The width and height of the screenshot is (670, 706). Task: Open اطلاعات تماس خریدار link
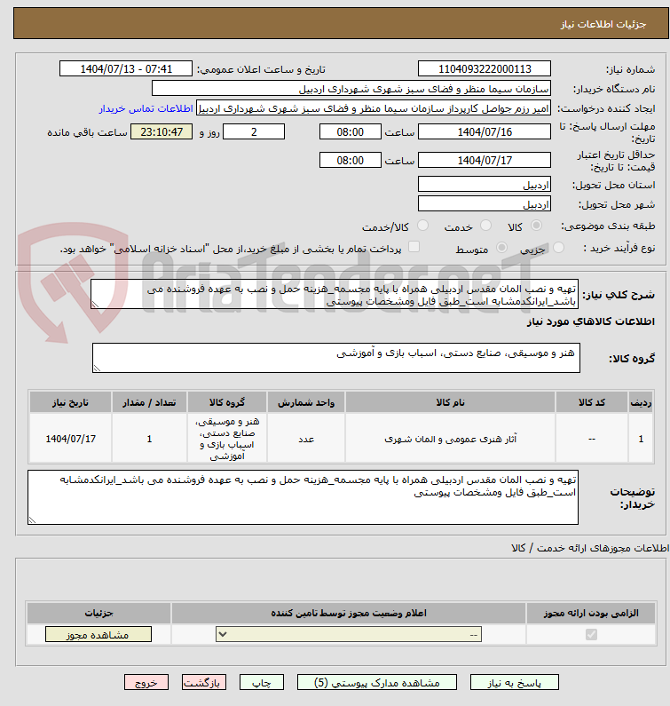[x=146, y=108]
